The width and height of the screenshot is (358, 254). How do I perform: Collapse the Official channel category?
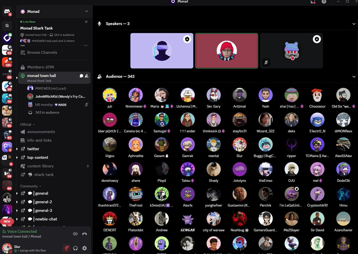point(27,124)
